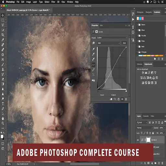Select the Crop tool
This screenshot has width=166, height=166.
click(x=3, y=35)
